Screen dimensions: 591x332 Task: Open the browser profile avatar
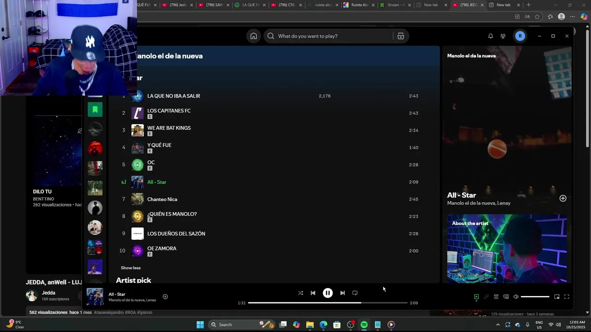pyautogui.click(x=561, y=17)
